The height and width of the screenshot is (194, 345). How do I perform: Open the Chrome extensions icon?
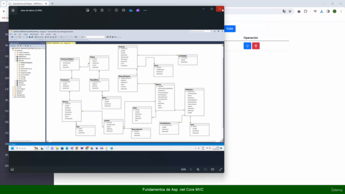pos(306,11)
